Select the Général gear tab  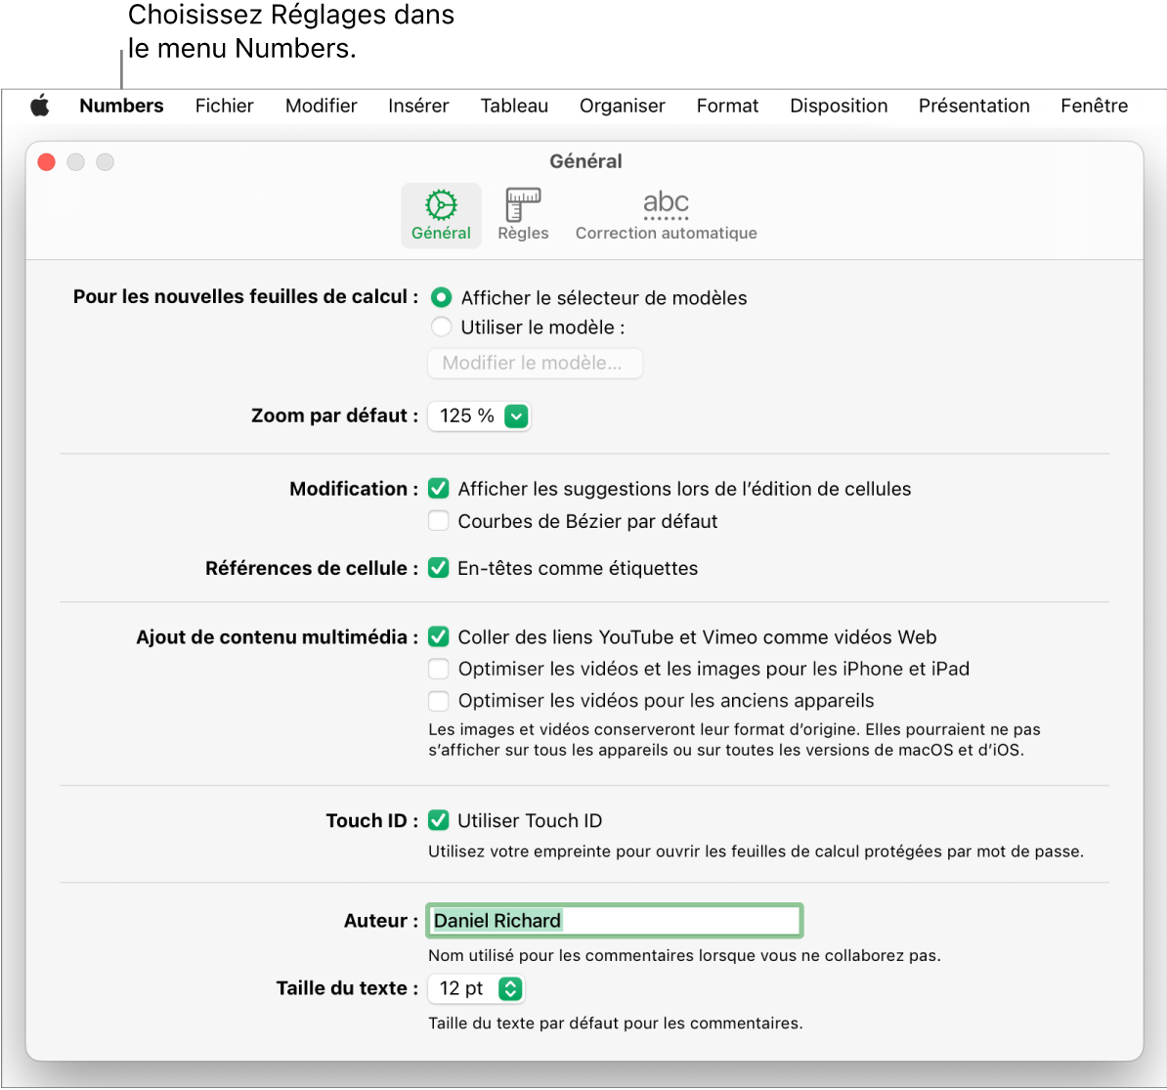442,215
